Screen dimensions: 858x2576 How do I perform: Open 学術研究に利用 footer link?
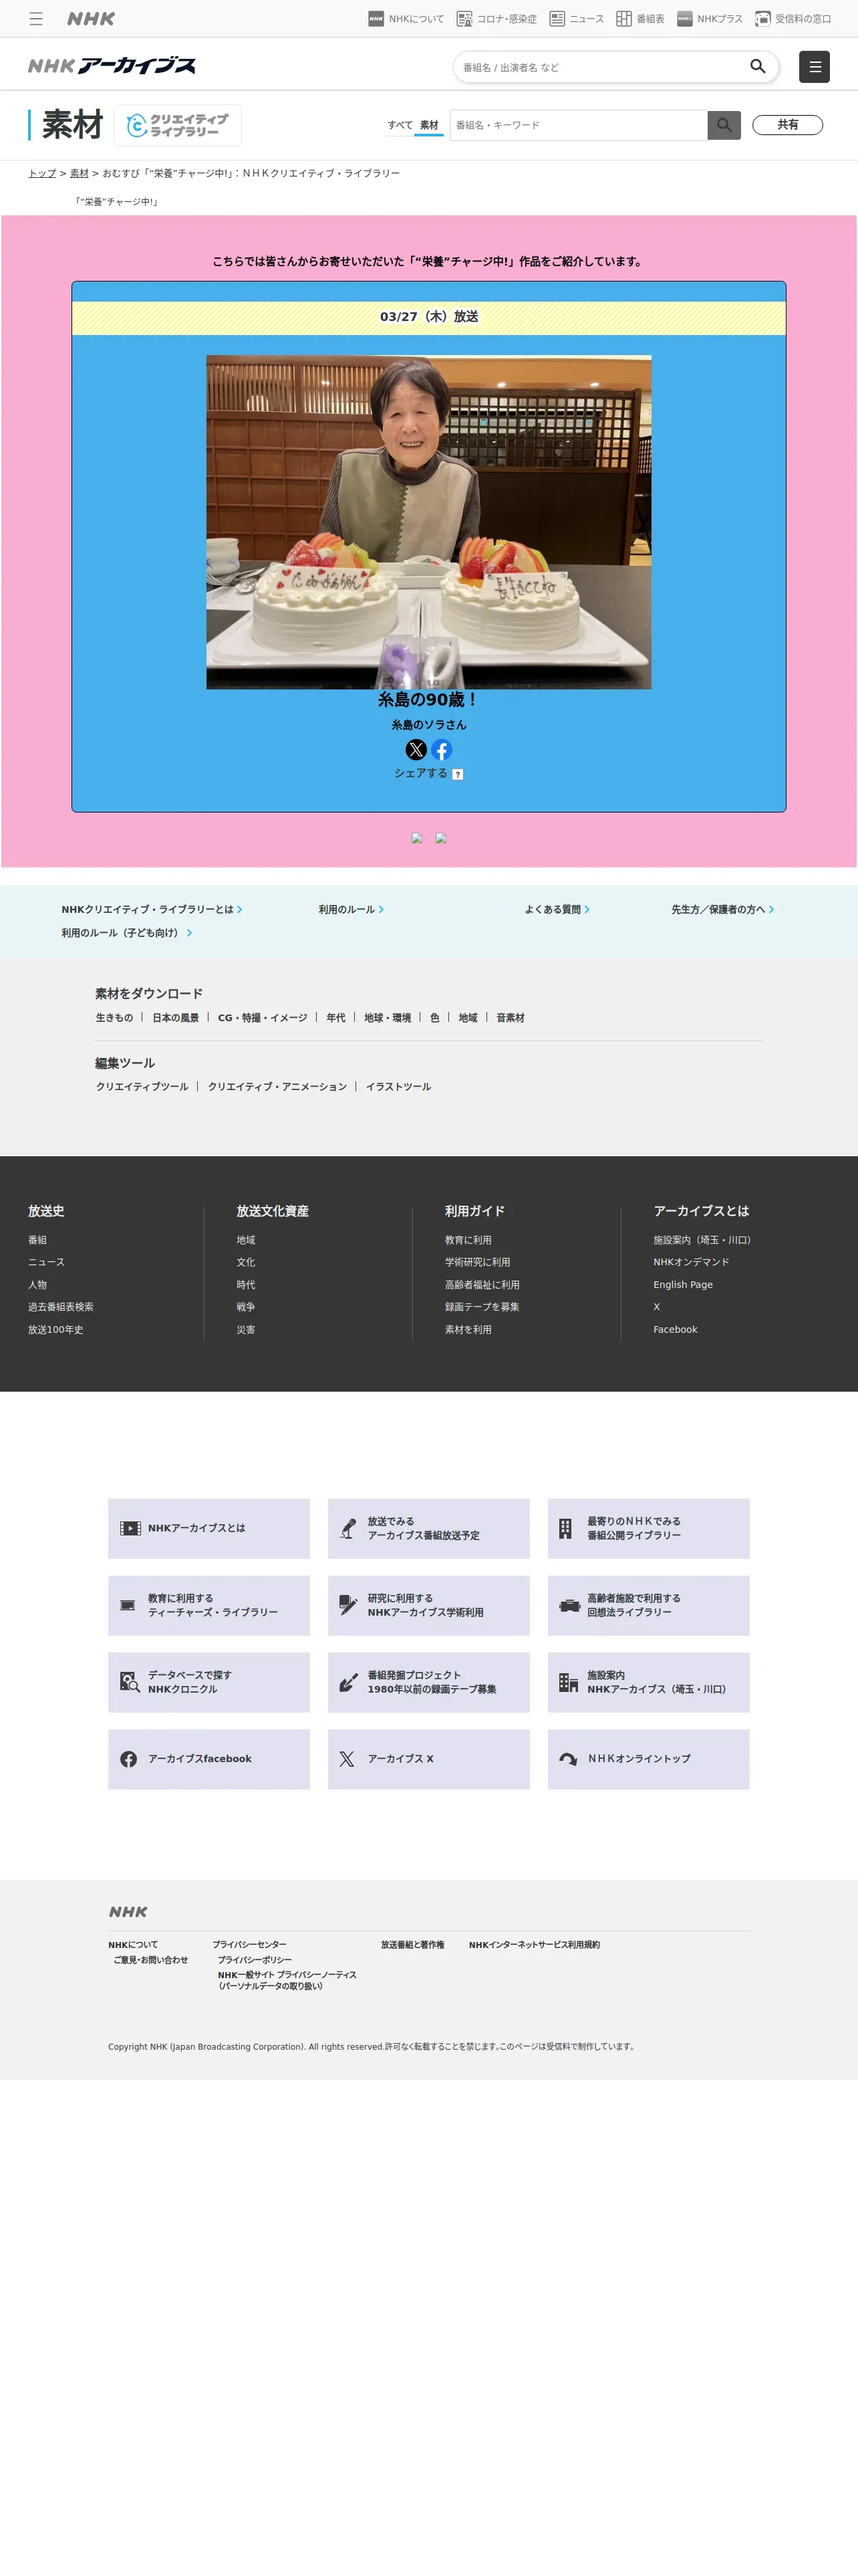tap(477, 1262)
